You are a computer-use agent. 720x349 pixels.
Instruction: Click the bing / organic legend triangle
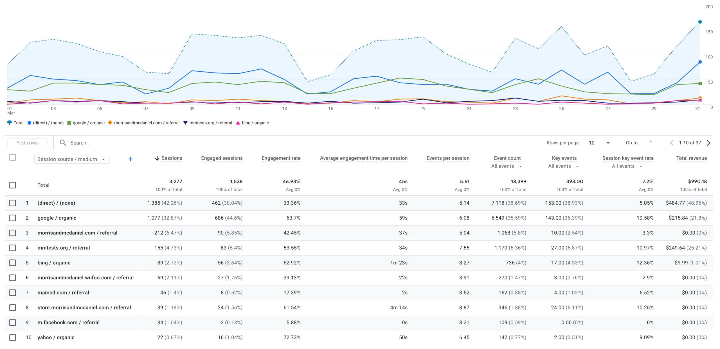pyautogui.click(x=238, y=123)
